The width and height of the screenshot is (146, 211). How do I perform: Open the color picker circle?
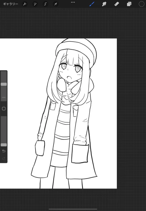[x=141, y=4]
